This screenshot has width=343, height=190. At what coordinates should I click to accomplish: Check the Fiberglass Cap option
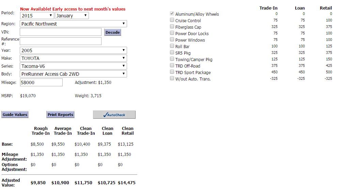point(172,27)
